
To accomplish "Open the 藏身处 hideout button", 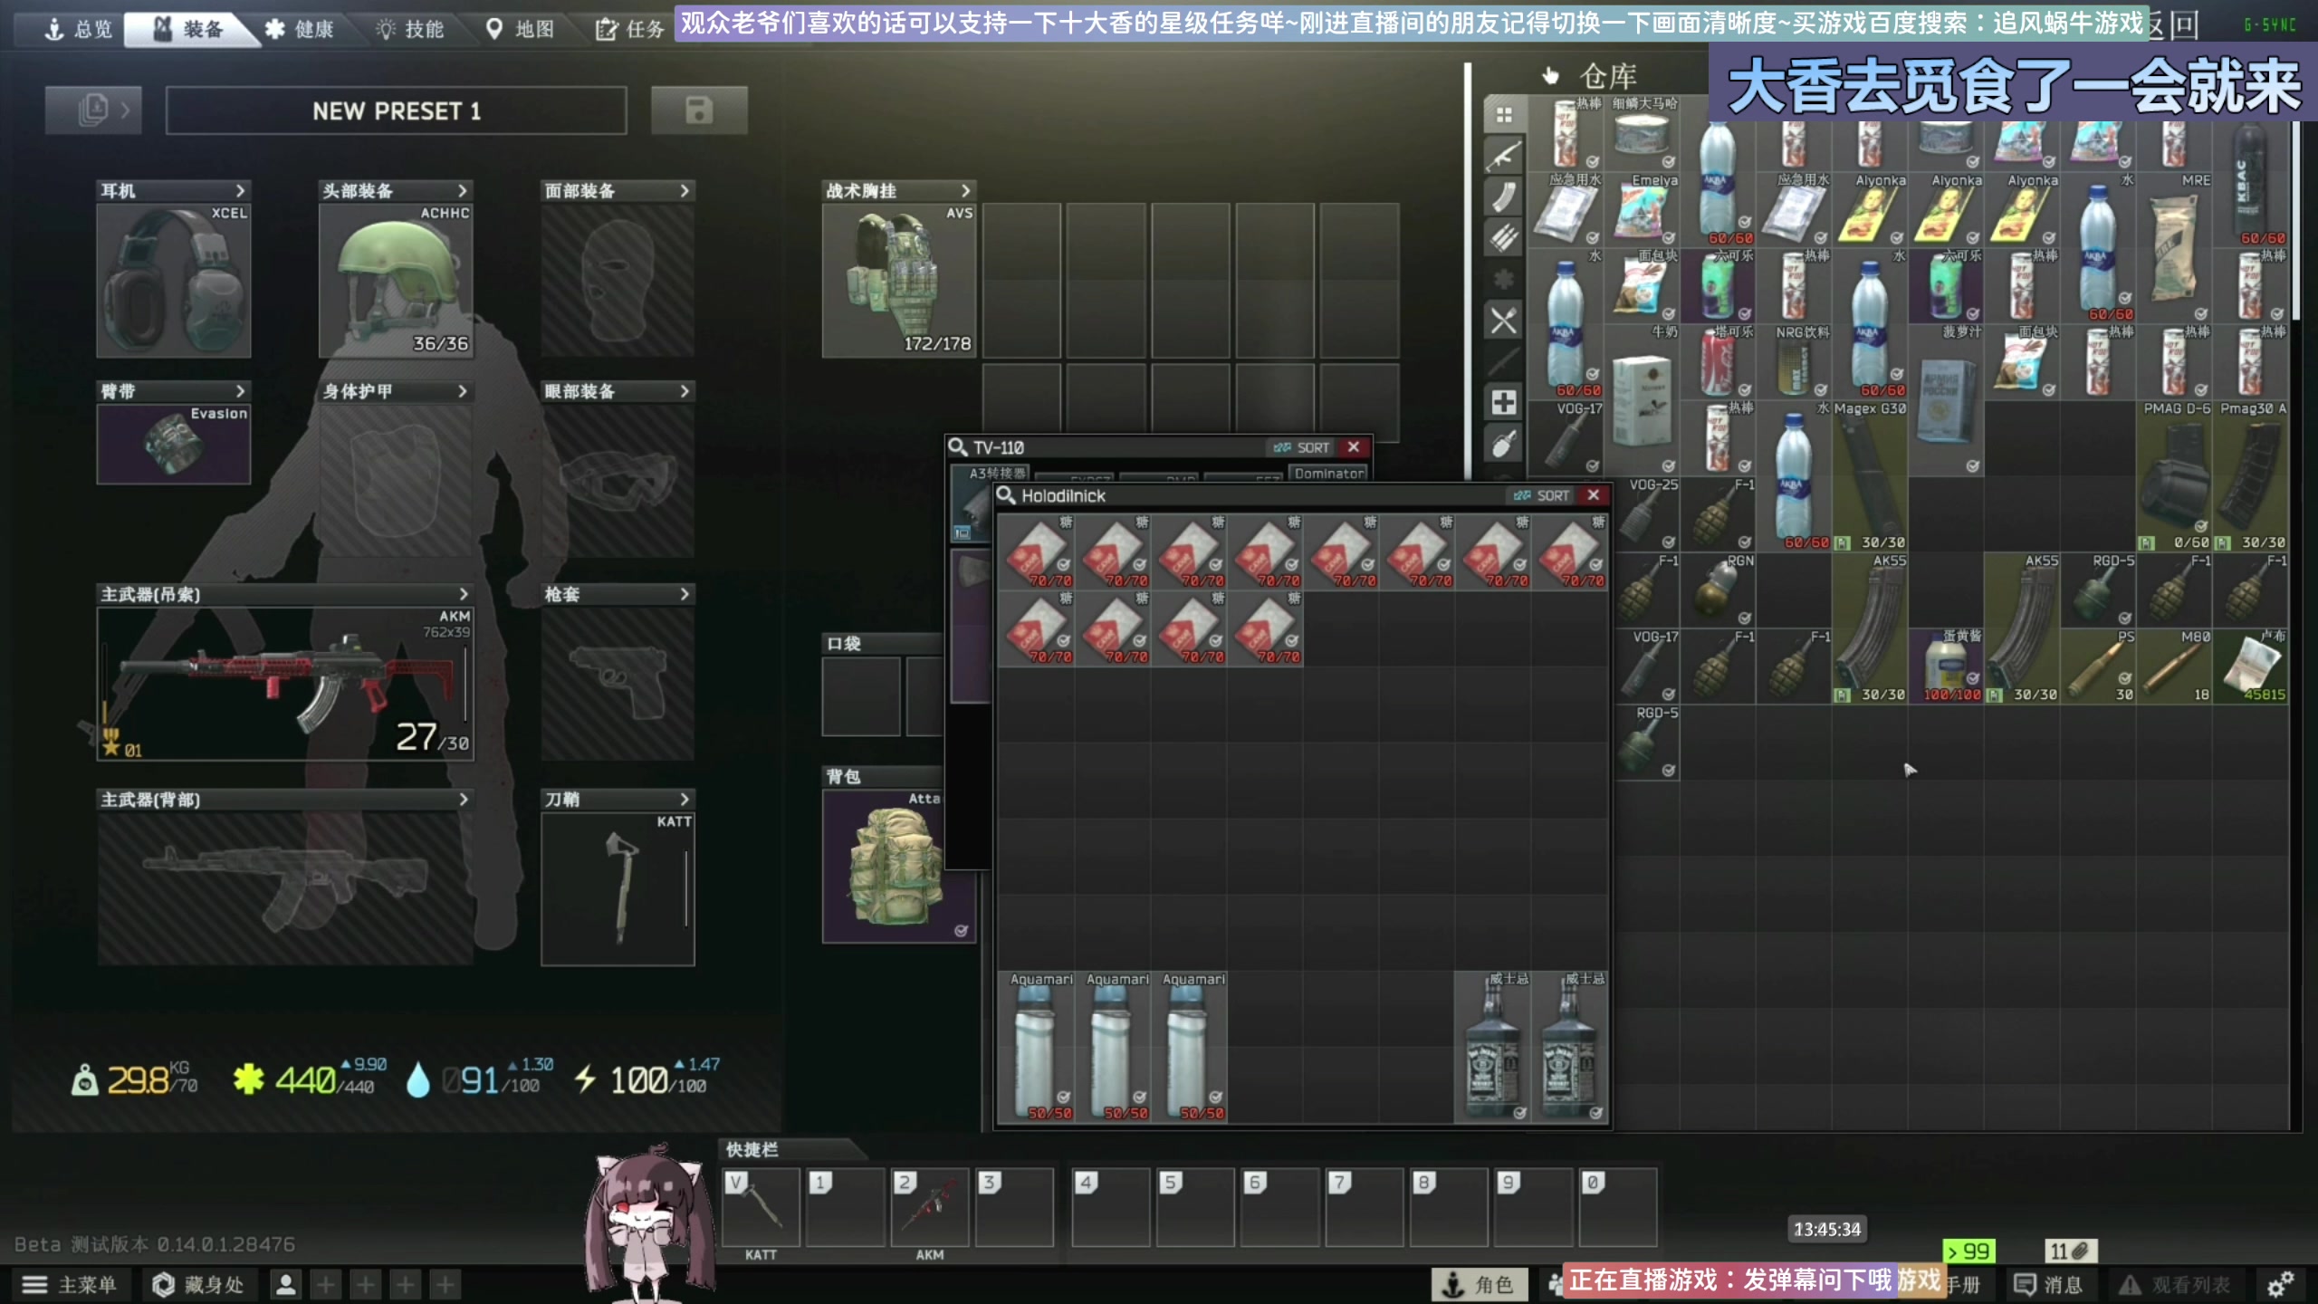I will pos(198,1284).
